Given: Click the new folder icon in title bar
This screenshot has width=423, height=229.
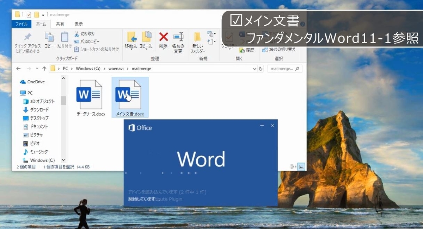Looking at the screenshot, I should (36, 14).
